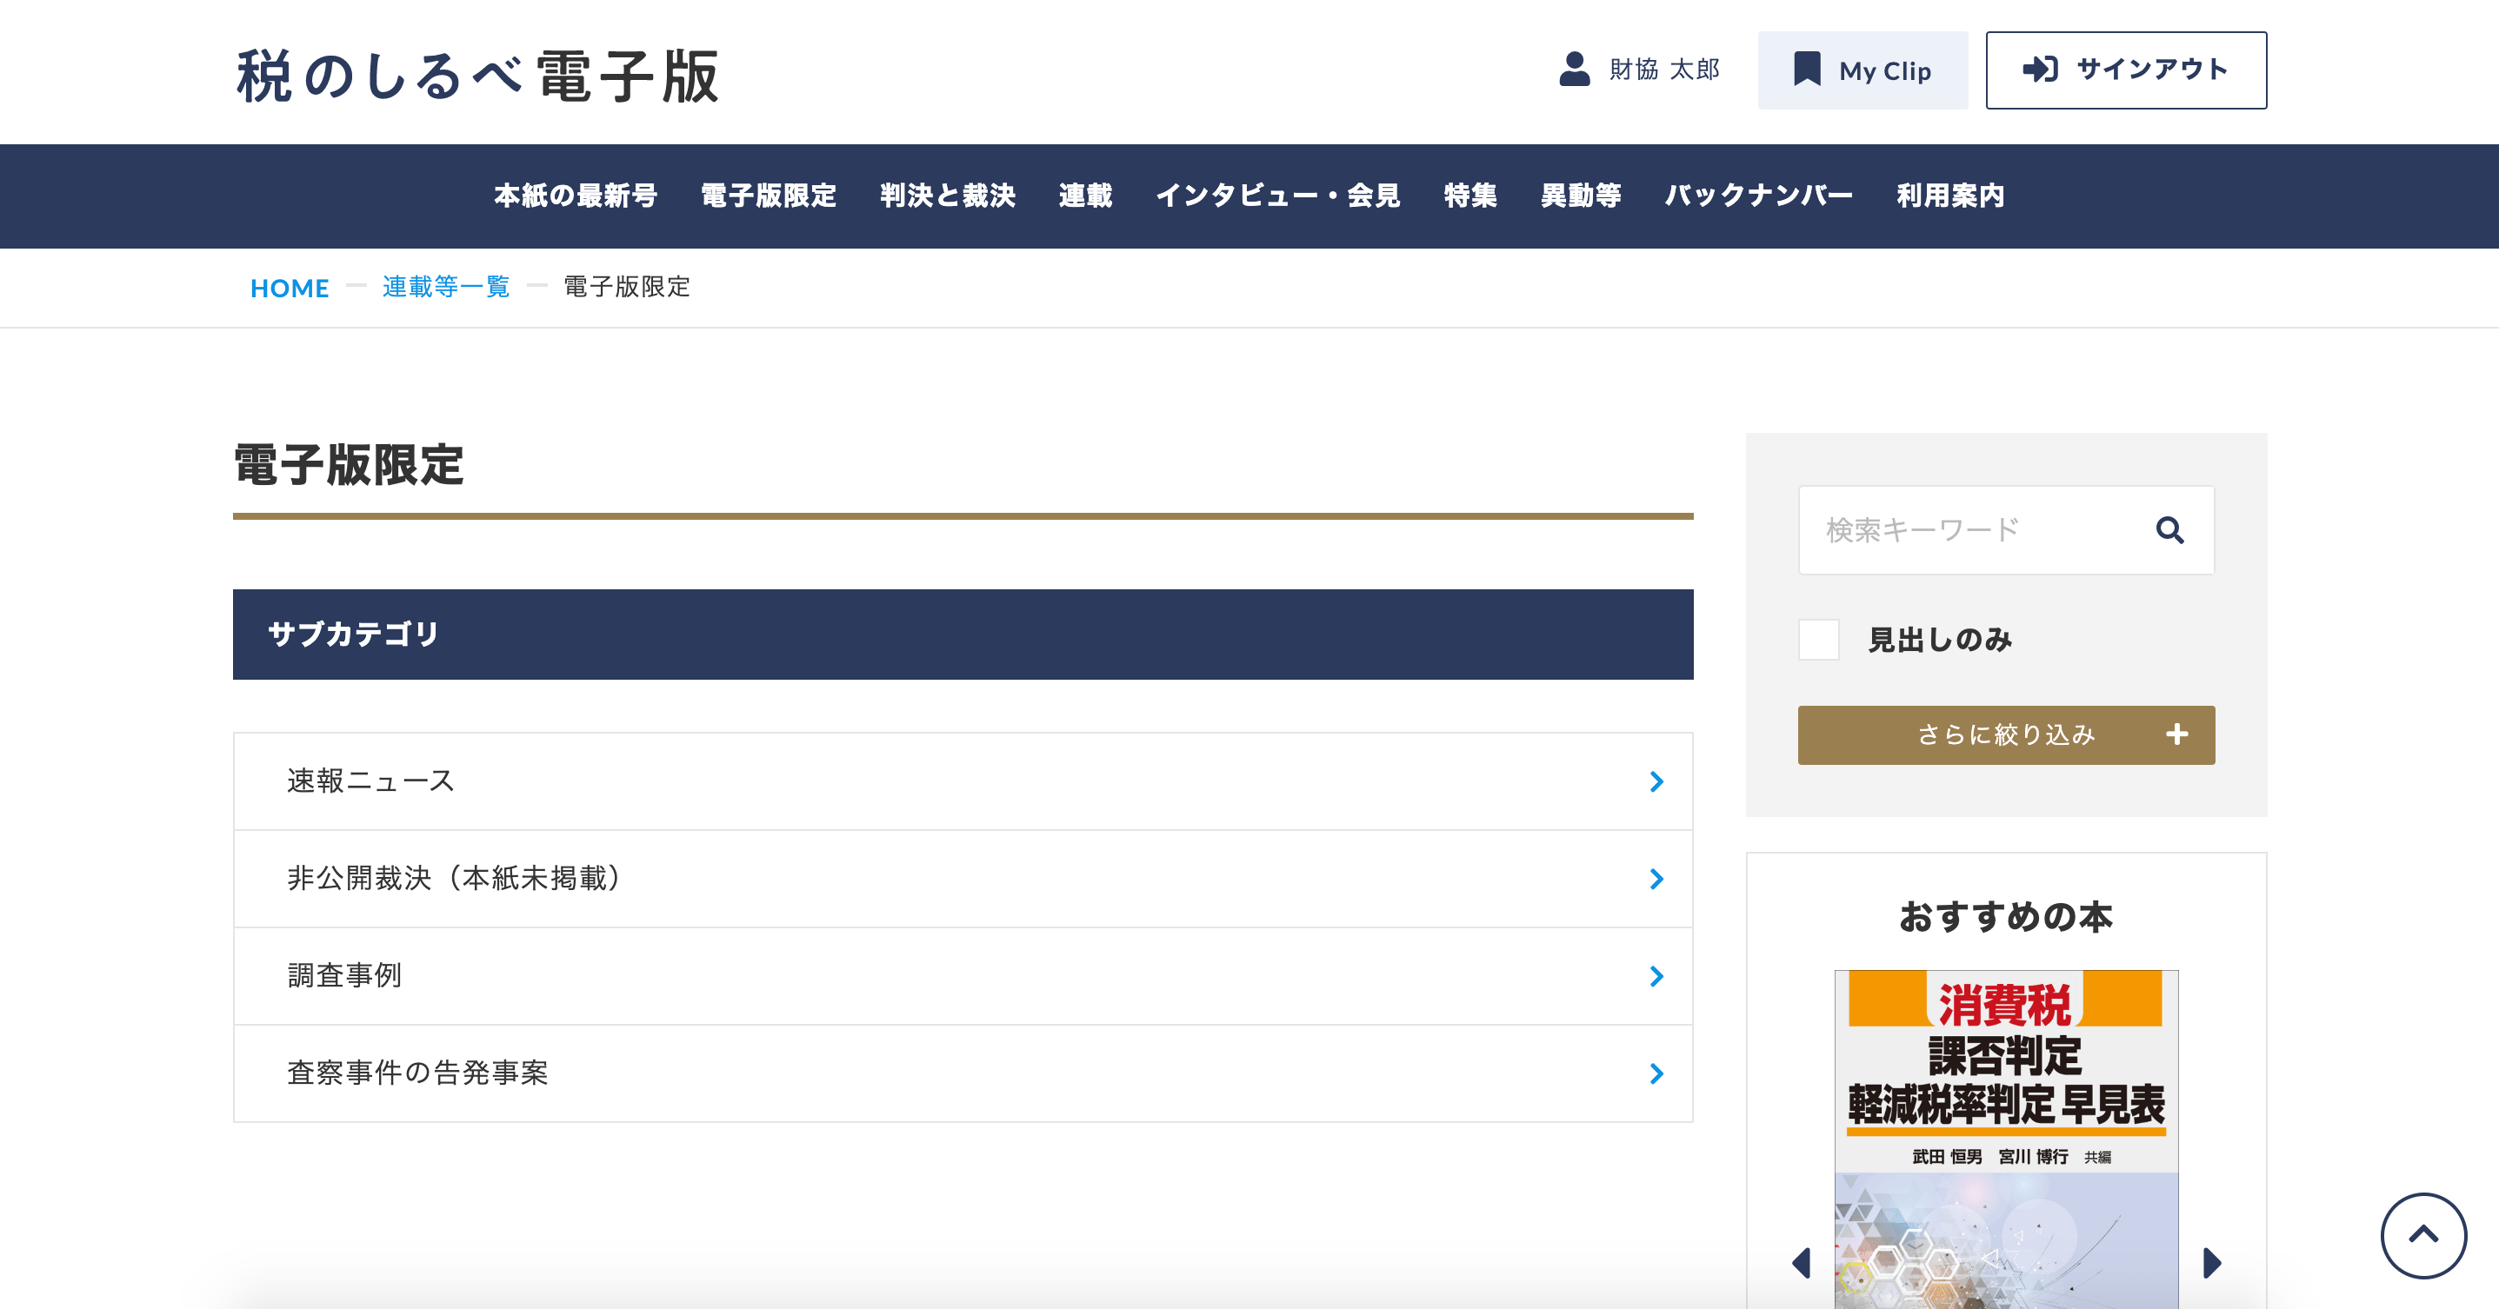This screenshot has height=1309, width=2499.
Task: Show next recommended book with right arrow
Action: click(x=2212, y=1262)
